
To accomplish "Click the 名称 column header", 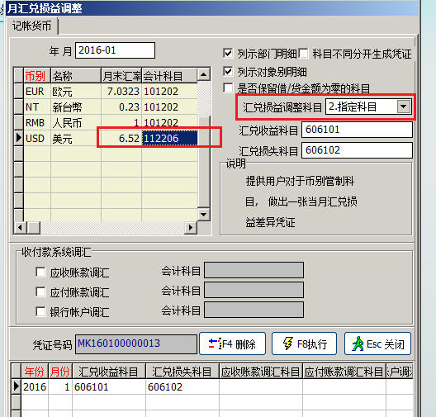I will [76, 76].
